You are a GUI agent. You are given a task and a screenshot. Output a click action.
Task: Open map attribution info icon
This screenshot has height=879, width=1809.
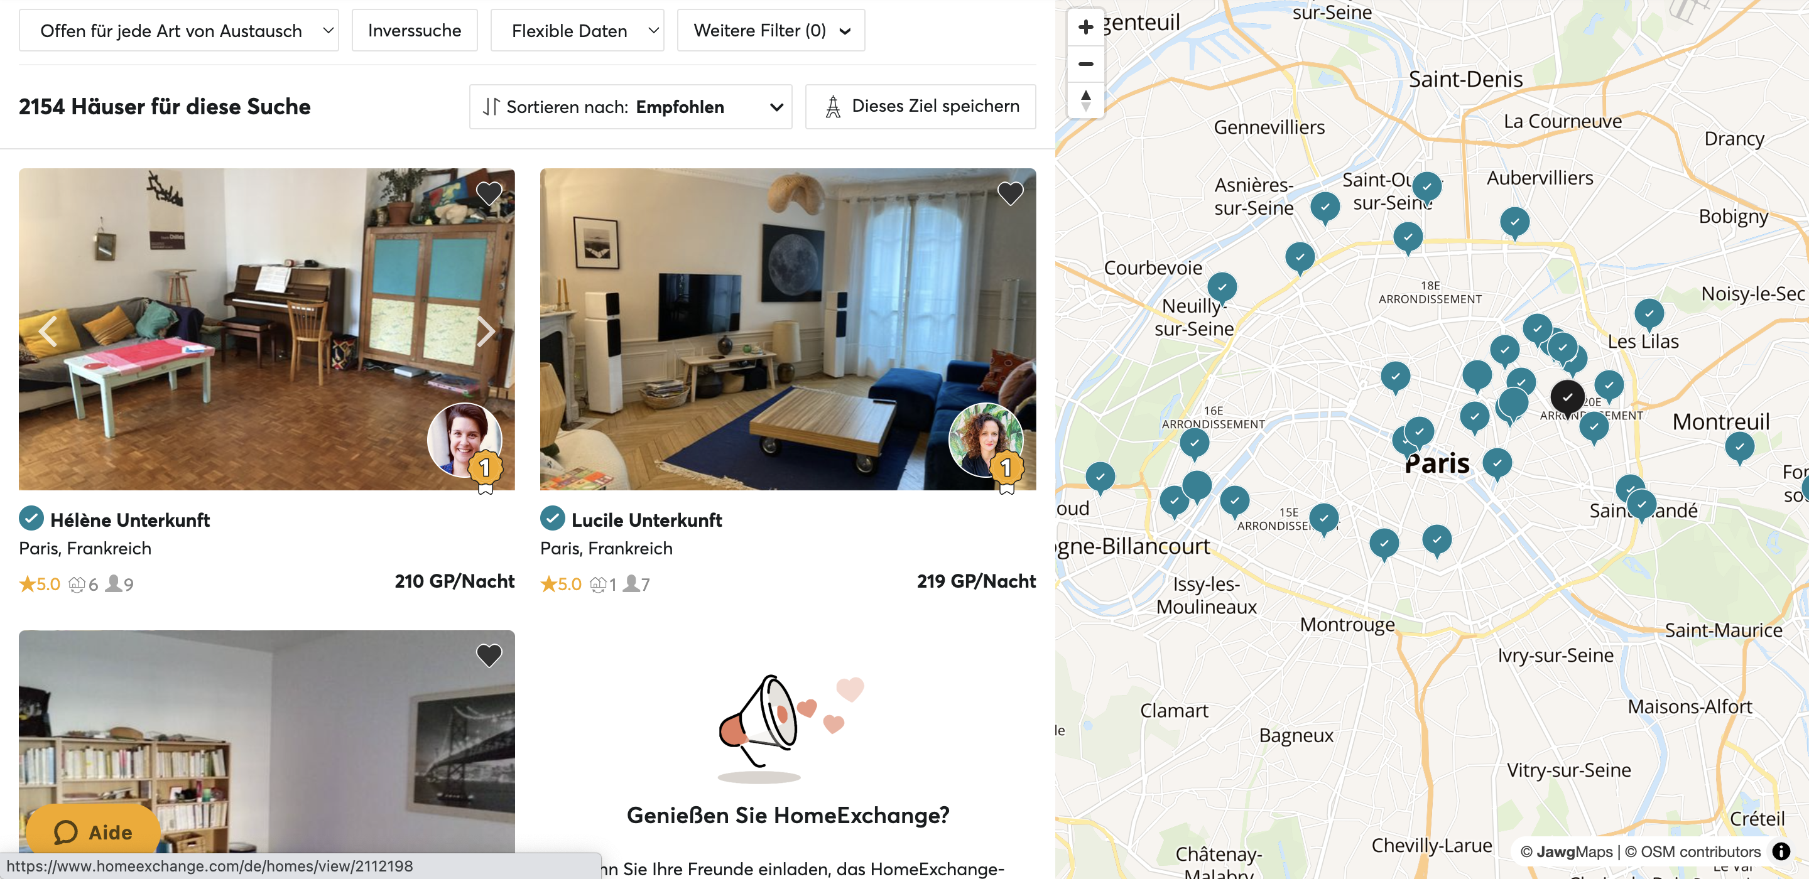1781,851
